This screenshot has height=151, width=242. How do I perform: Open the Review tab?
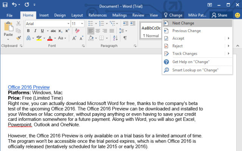click(x=138, y=15)
